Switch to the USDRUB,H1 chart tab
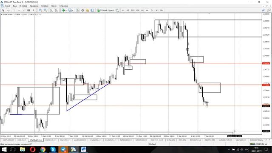Viewport: 272px width, 153px height. (141, 140)
